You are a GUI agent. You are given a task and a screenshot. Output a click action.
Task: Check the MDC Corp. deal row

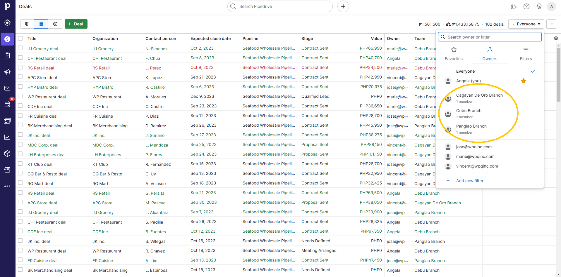click(20, 144)
